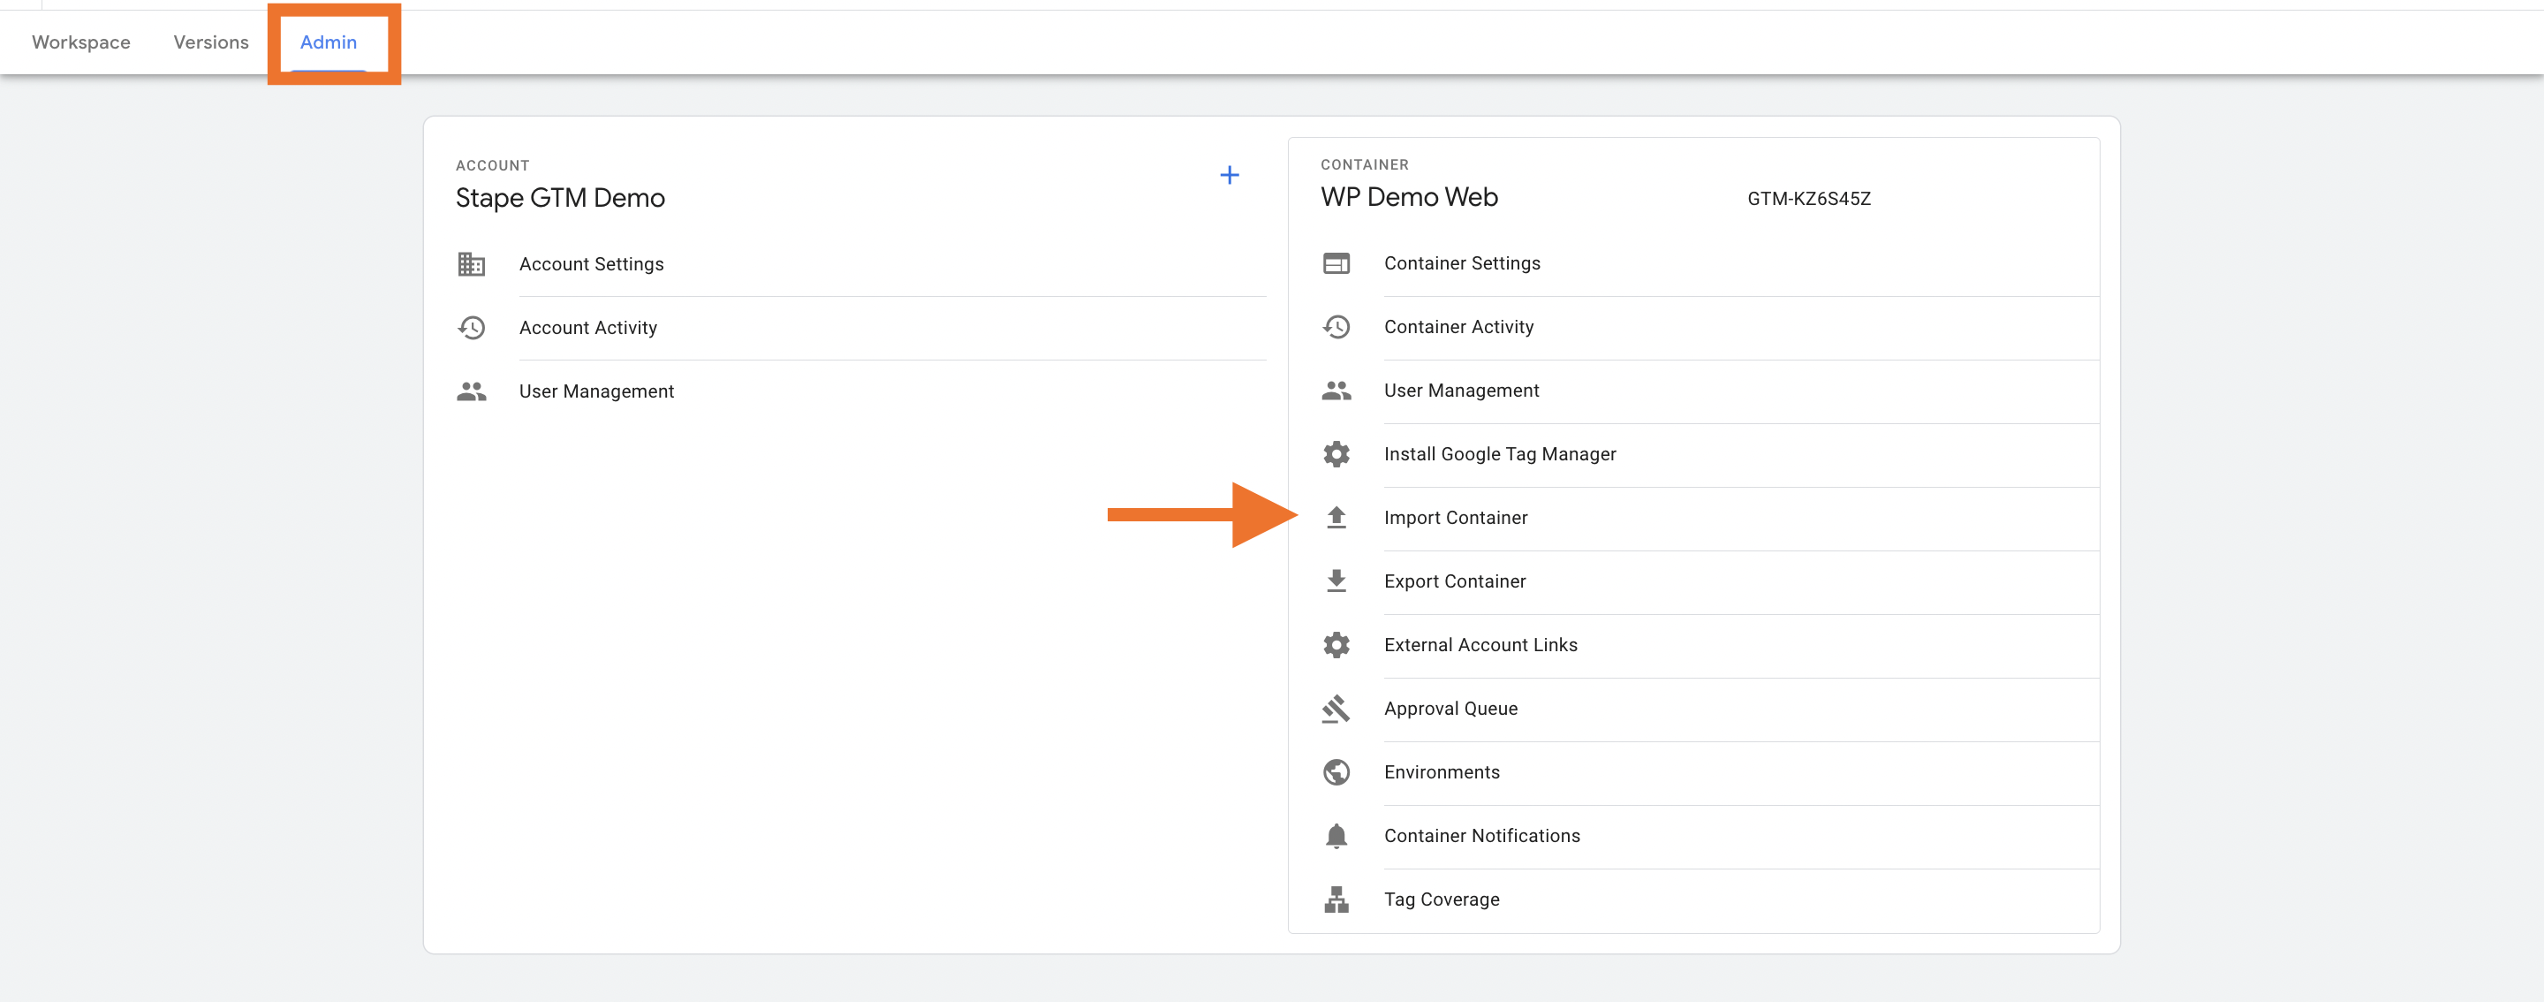Click the Export Container download icon
Screen dimensions: 2544x1002
[1336, 581]
